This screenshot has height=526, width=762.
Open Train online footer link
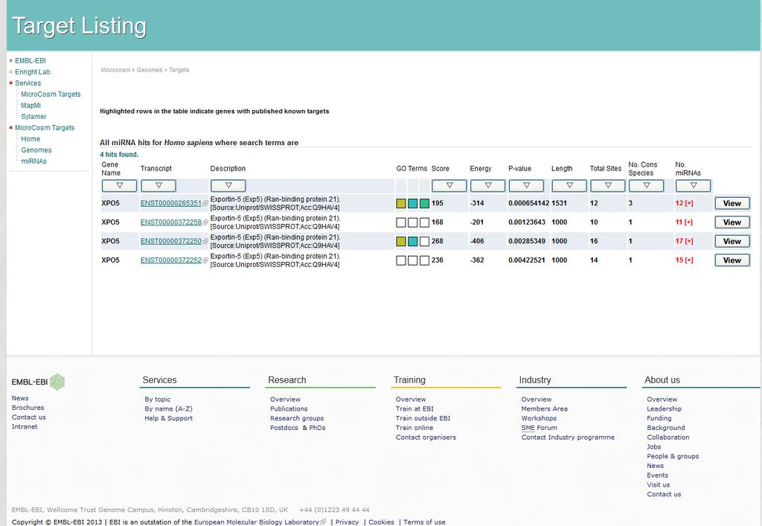(414, 428)
